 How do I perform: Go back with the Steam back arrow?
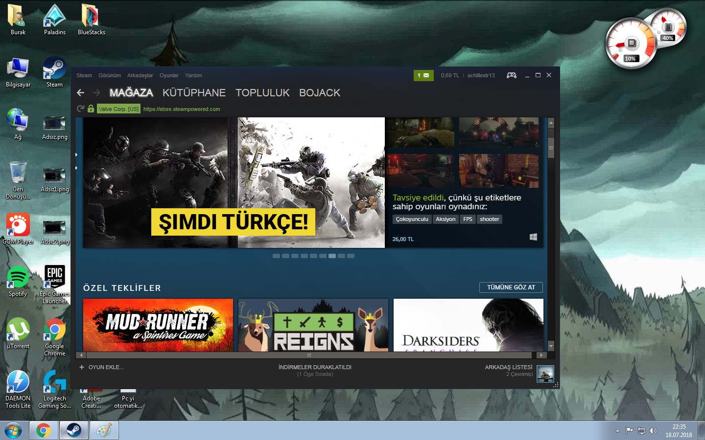[x=81, y=93]
